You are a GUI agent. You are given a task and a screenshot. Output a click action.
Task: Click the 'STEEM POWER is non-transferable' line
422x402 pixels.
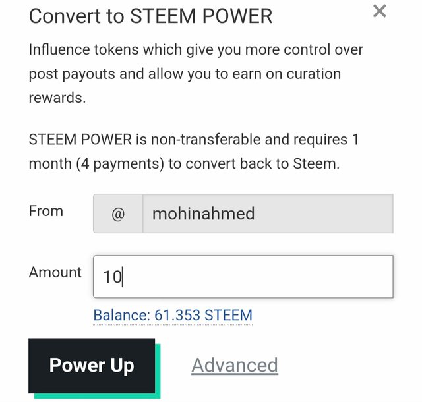[193, 140]
